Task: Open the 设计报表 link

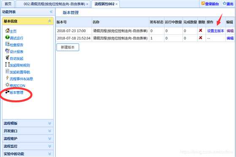Action: click(x=16, y=52)
